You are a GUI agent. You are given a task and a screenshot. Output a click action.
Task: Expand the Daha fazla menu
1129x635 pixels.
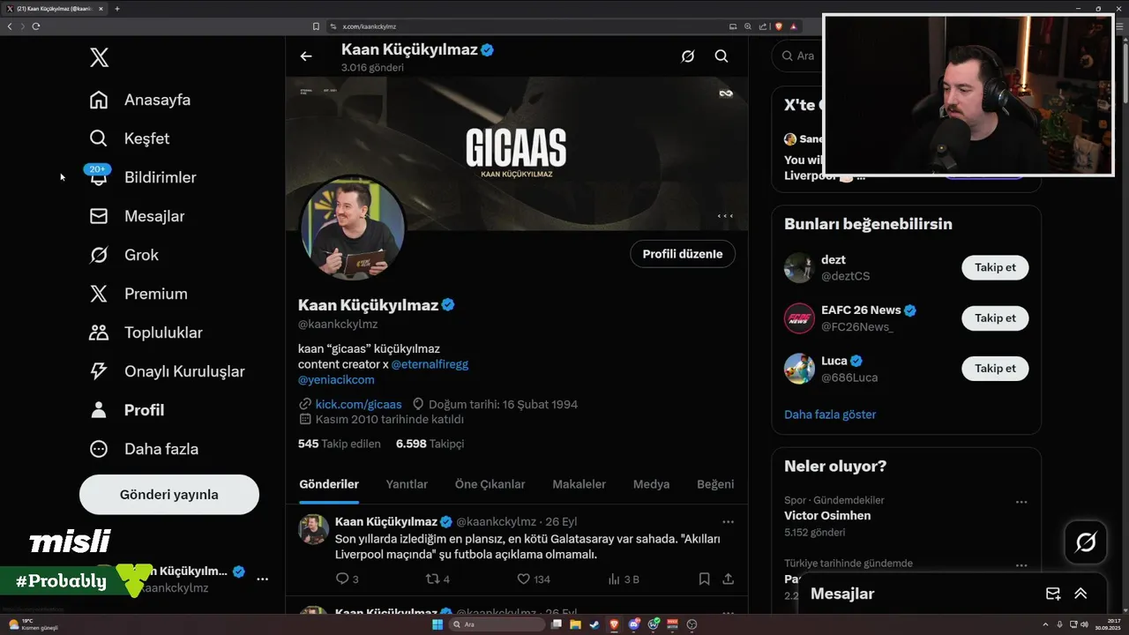(145, 449)
